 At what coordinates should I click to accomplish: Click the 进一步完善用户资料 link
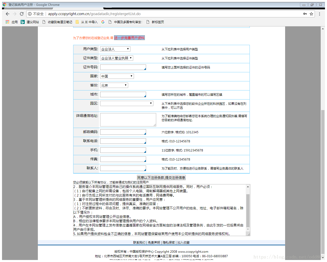tap(129, 38)
